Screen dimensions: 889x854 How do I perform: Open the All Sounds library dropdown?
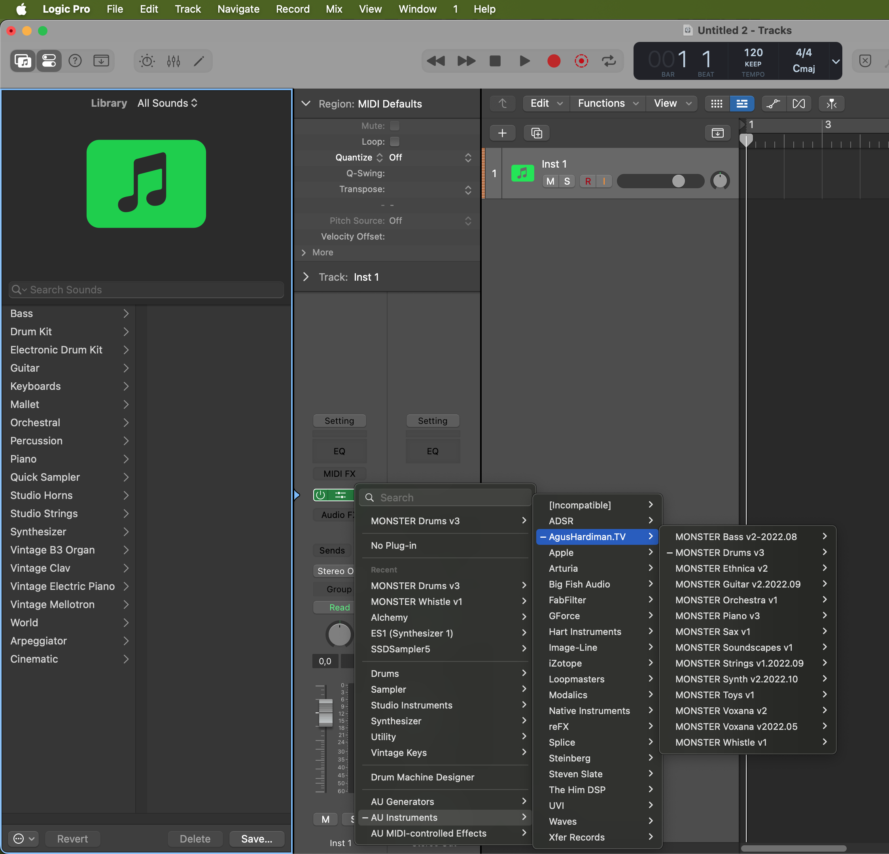click(167, 103)
